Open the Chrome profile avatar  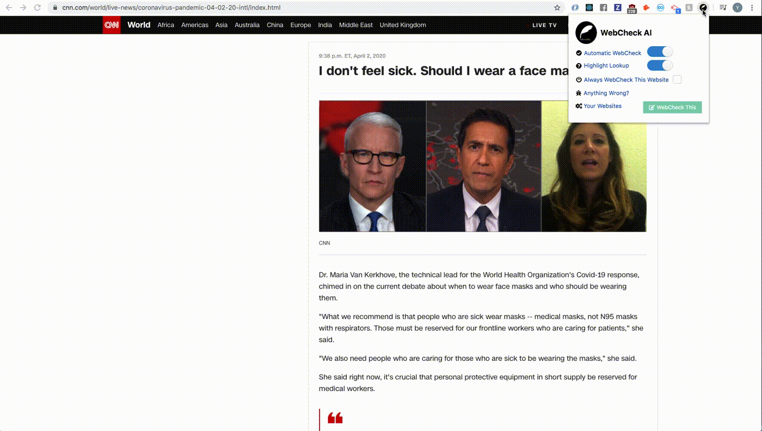tap(738, 8)
